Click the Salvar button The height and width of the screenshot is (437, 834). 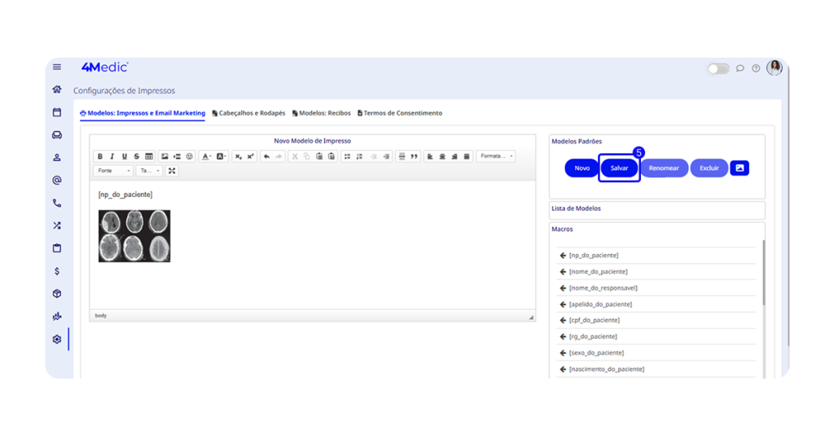pos(619,168)
